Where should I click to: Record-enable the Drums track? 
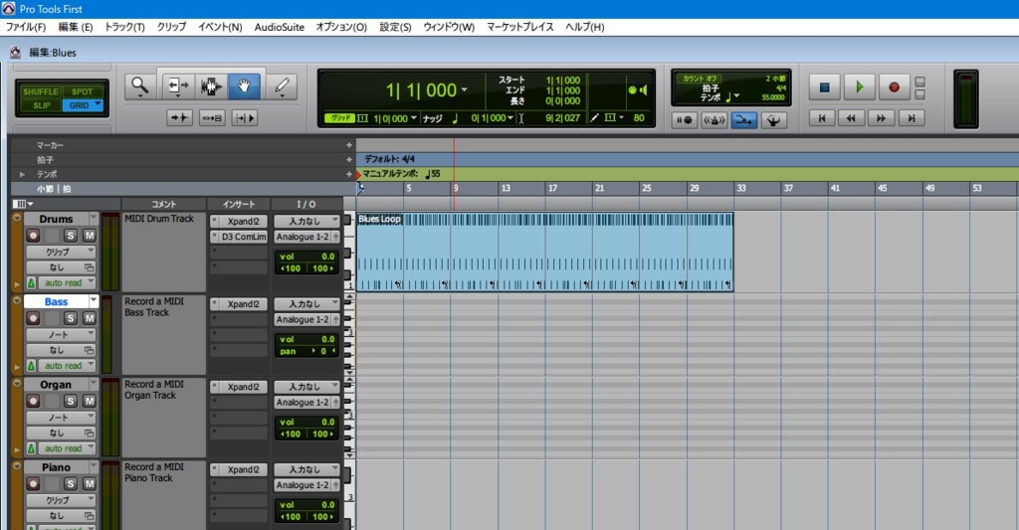(33, 235)
